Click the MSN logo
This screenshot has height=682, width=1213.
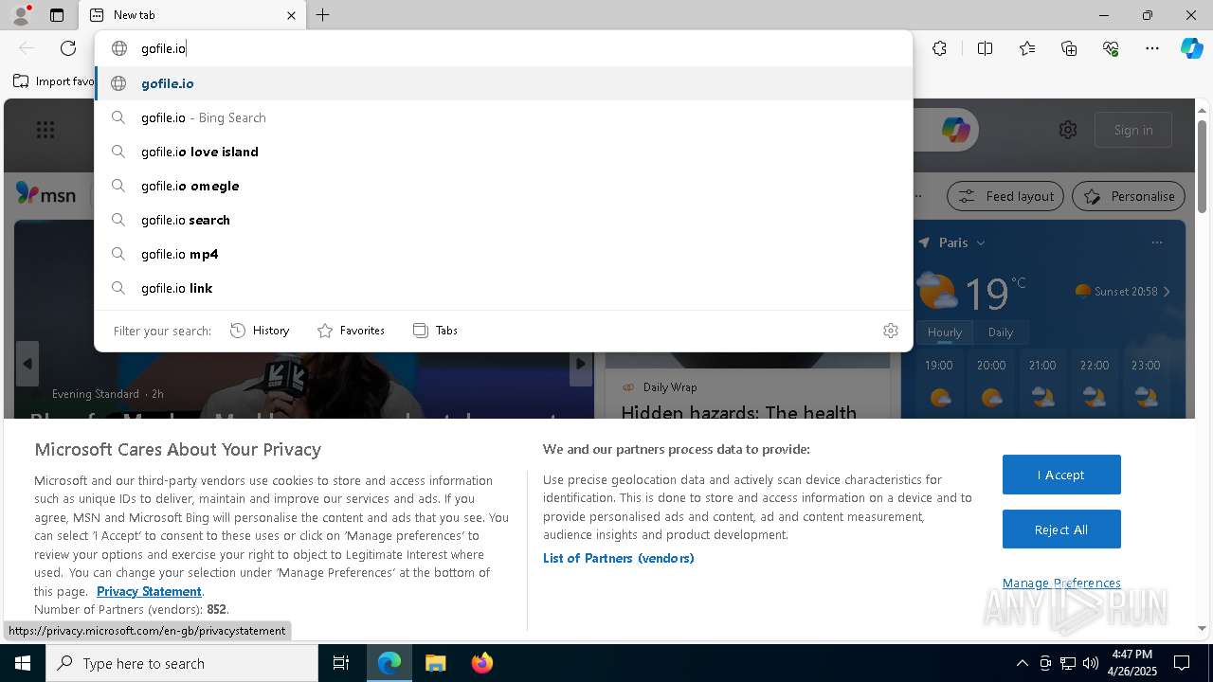(x=45, y=194)
